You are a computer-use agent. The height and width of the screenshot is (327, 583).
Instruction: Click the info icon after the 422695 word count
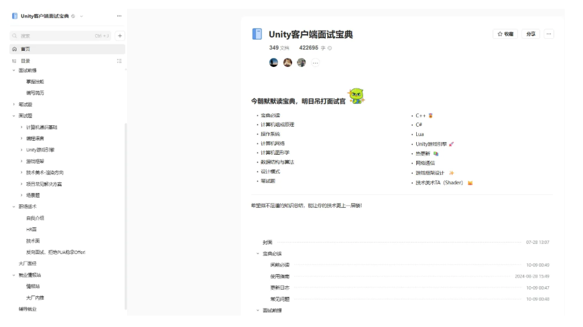tap(330, 48)
